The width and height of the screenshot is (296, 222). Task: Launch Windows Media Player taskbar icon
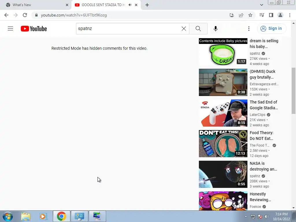pos(43,216)
